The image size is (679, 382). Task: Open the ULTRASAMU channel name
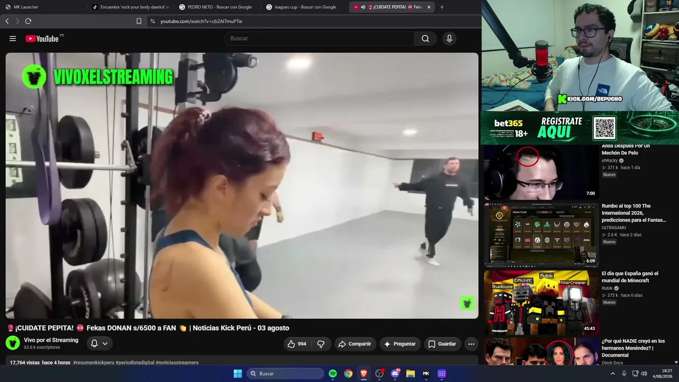click(614, 228)
